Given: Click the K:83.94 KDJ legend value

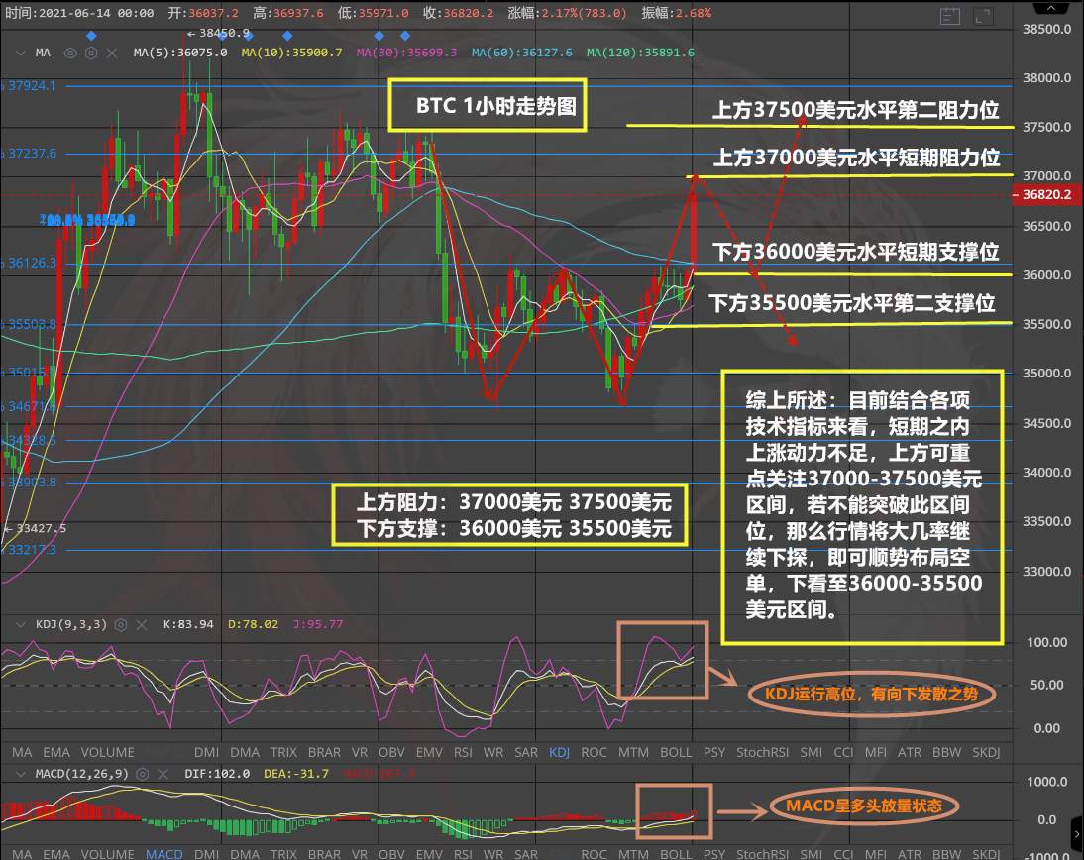Looking at the screenshot, I should click(188, 624).
